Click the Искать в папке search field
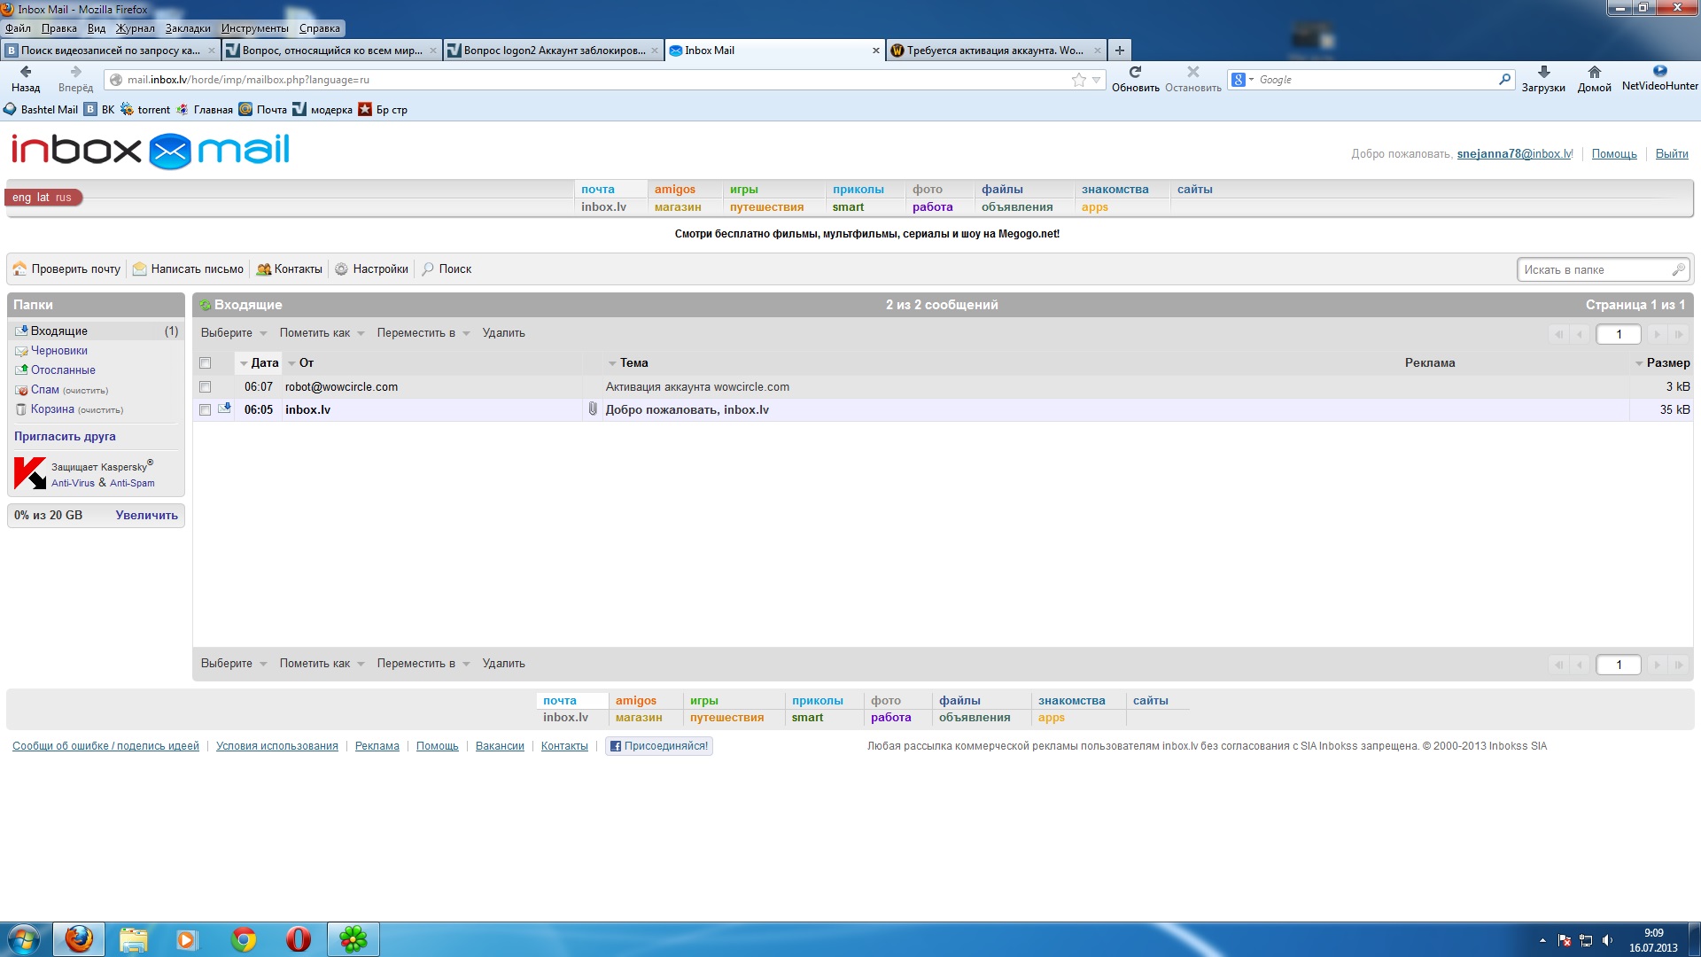 (1603, 270)
